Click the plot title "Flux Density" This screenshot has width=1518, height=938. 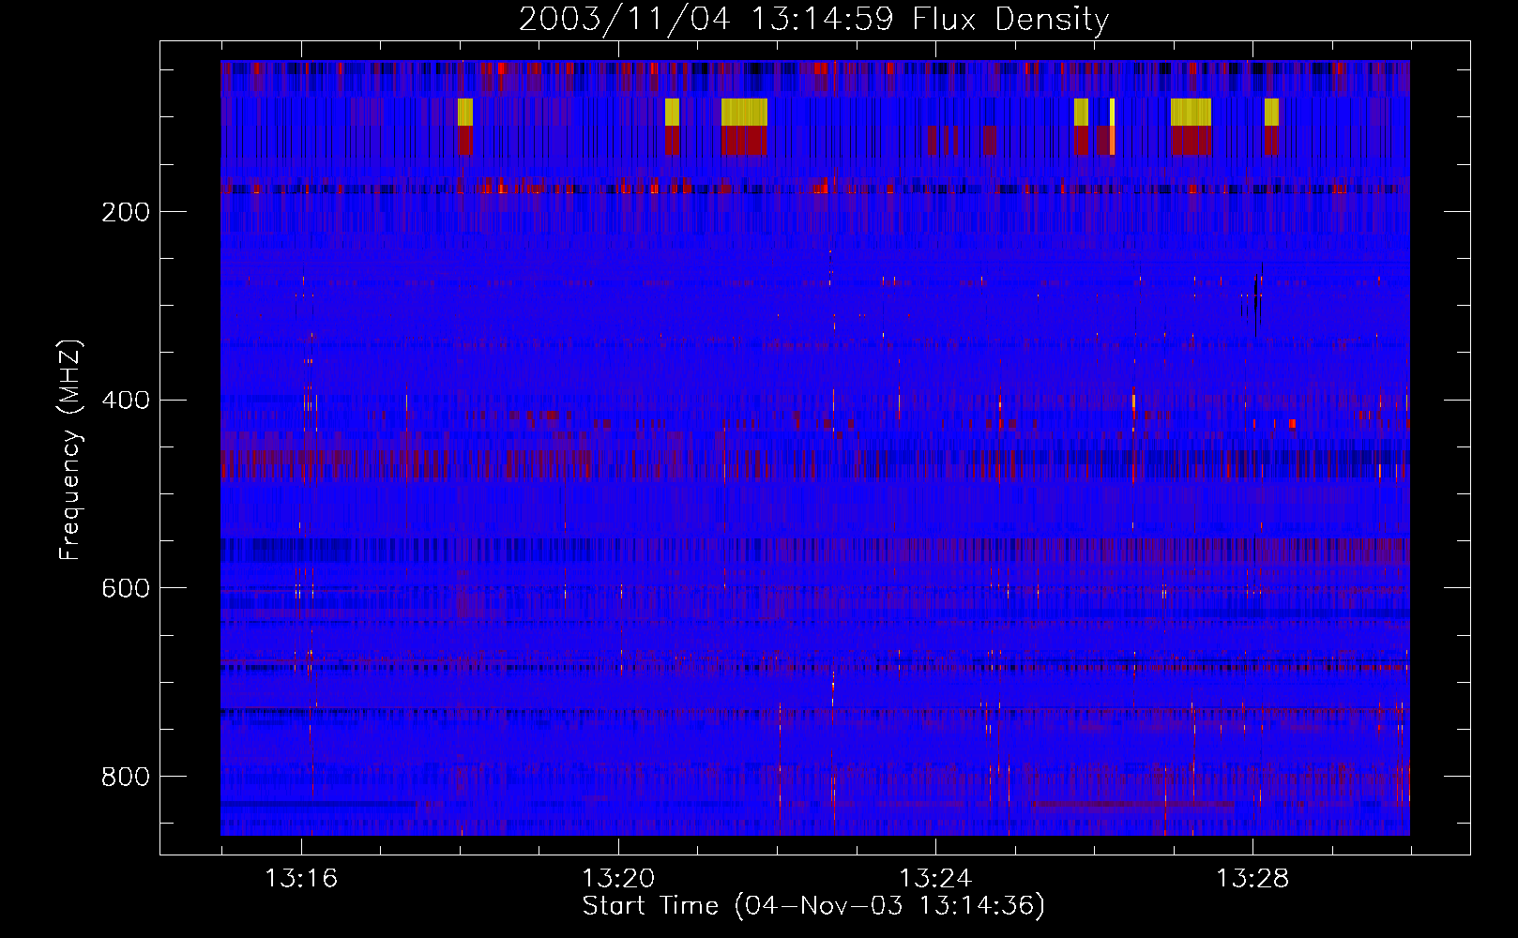click(x=1009, y=19)
